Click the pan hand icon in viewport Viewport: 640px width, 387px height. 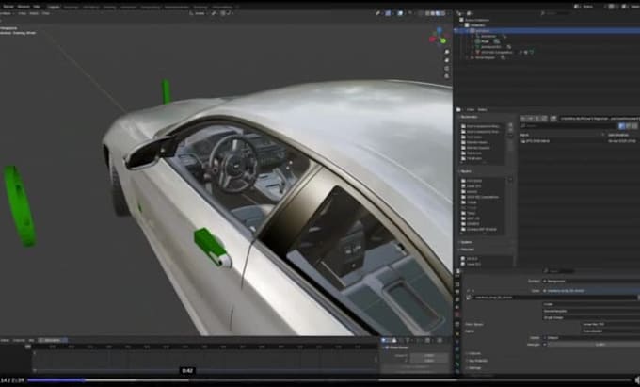(x=447, y=60)
